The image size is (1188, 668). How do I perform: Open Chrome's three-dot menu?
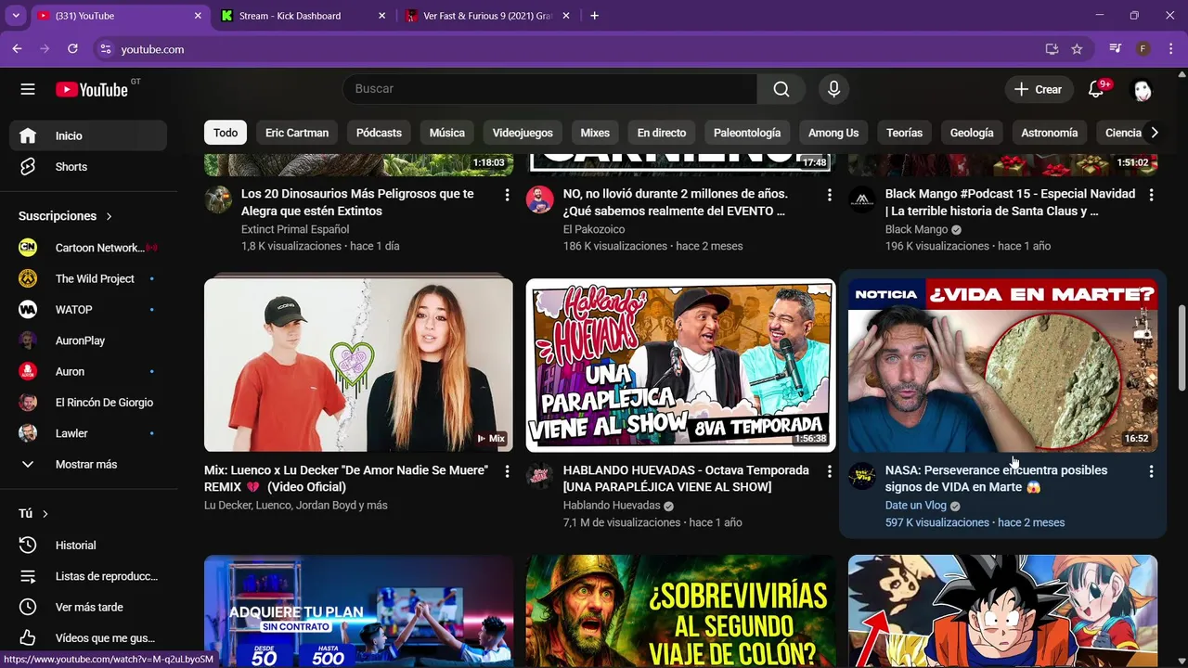point(1170,49)
